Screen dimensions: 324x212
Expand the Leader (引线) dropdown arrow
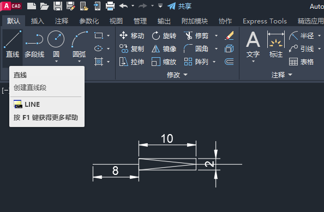(x=319, y=49)
